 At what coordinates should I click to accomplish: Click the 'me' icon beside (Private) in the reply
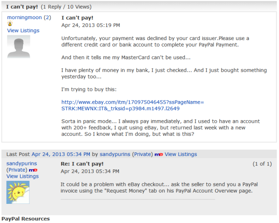pos(33,170)
